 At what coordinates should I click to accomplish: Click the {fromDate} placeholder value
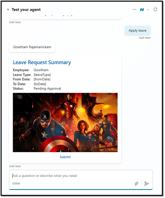click(42, 79)
